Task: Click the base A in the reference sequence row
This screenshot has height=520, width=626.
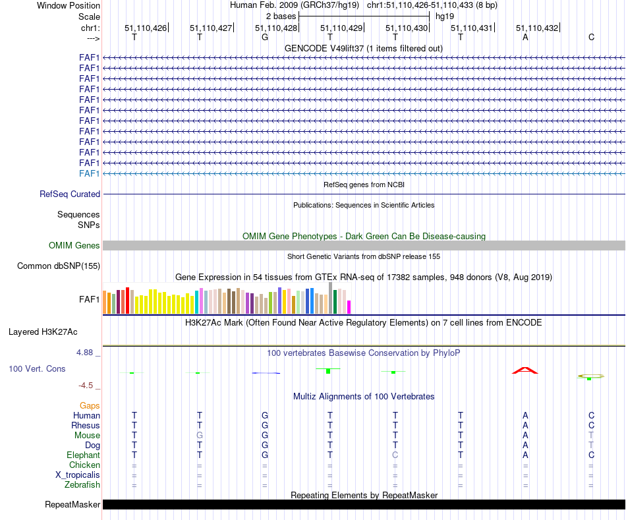Action: (x=525, y=38)
